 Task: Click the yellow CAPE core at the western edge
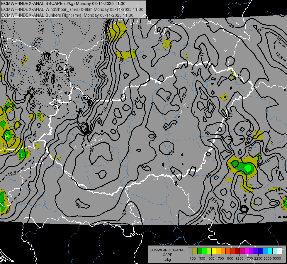pos(6,136)
